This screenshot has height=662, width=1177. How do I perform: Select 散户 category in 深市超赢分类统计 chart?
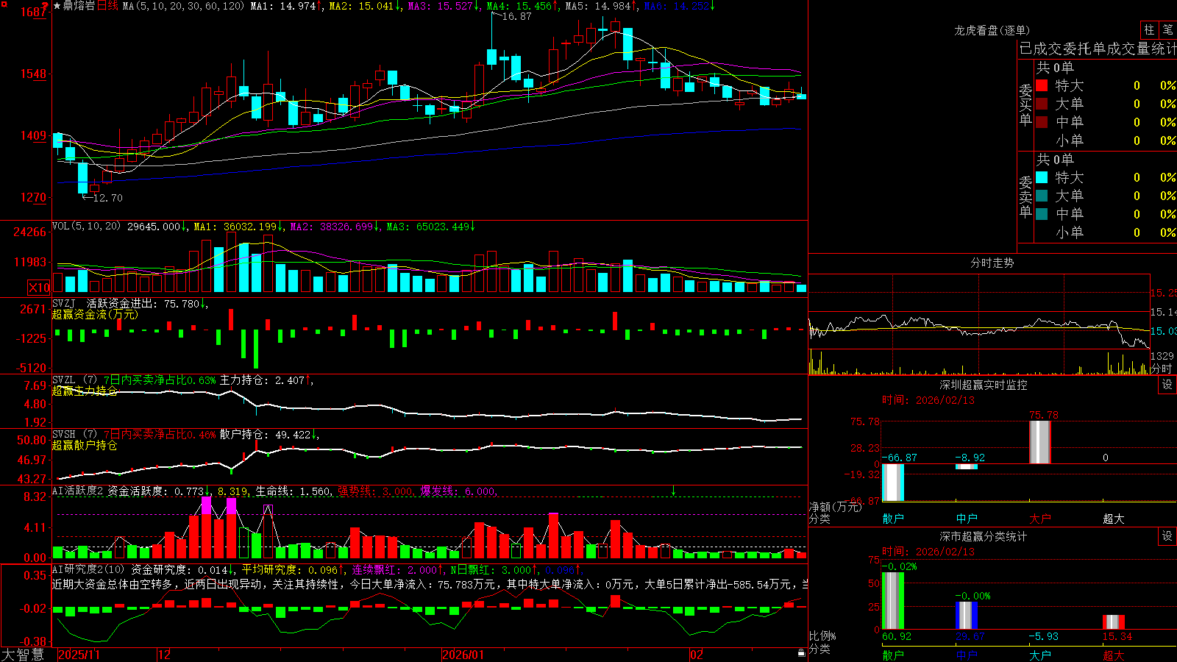click(x=893, y=655)
